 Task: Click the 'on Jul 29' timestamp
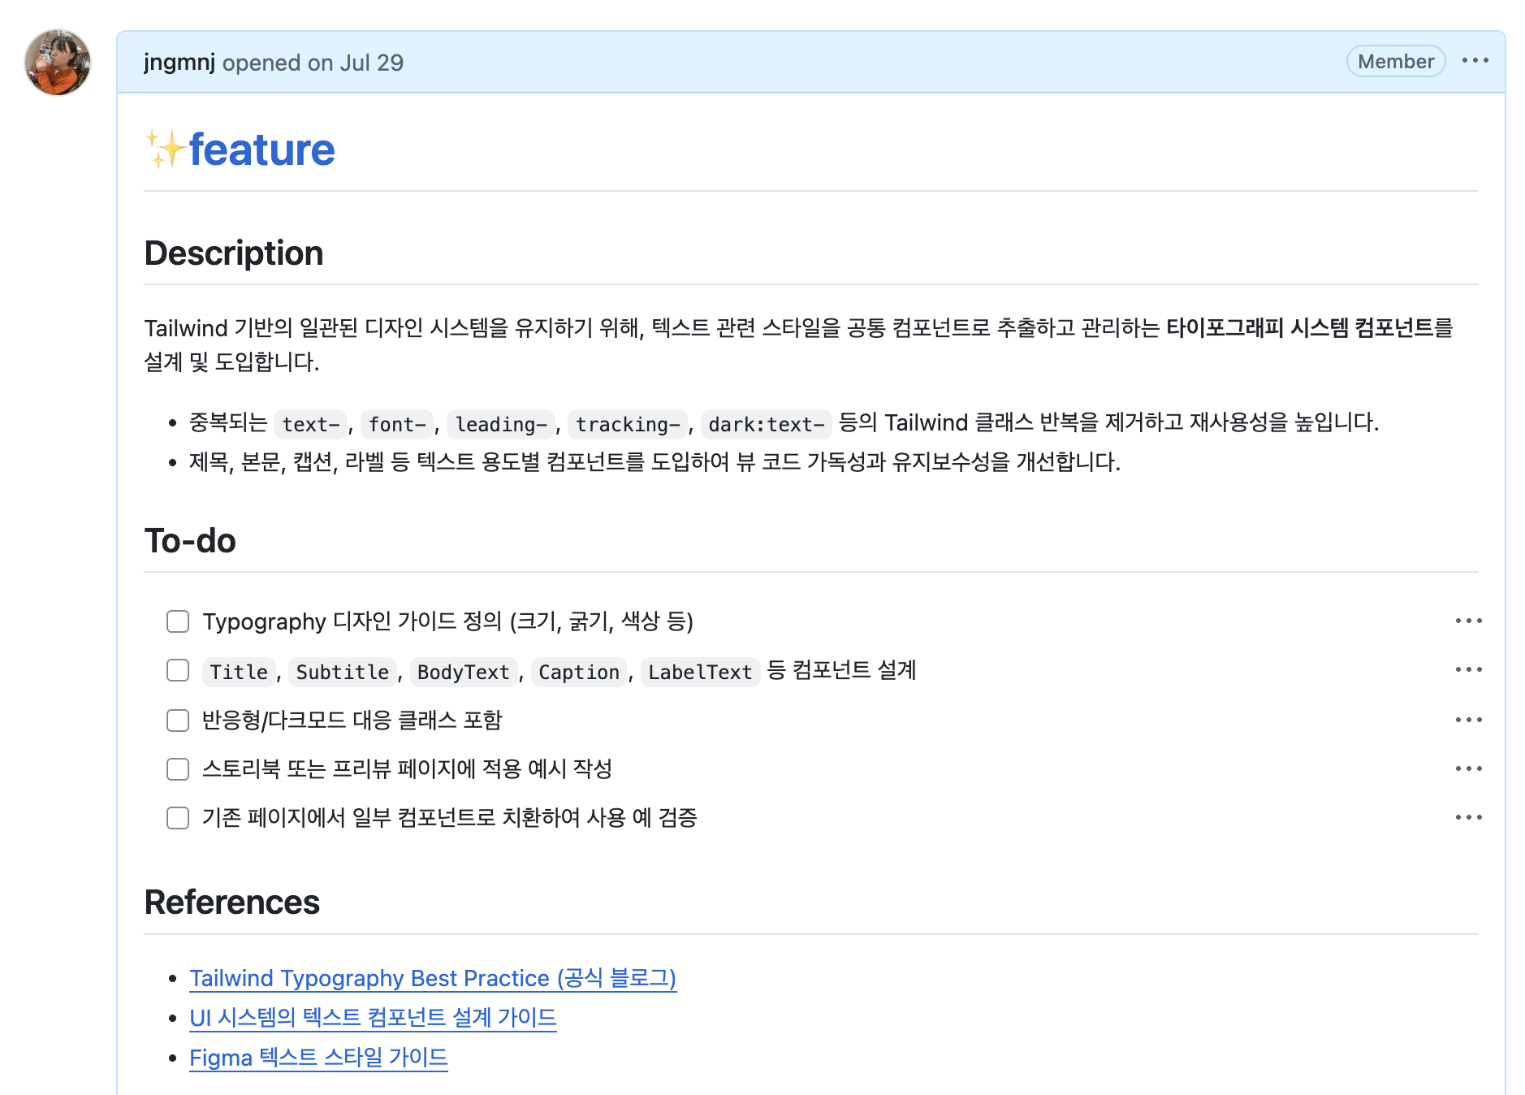pos(355,63)
